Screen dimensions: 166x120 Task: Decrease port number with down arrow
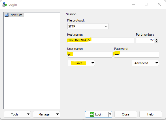coord(156,41)
